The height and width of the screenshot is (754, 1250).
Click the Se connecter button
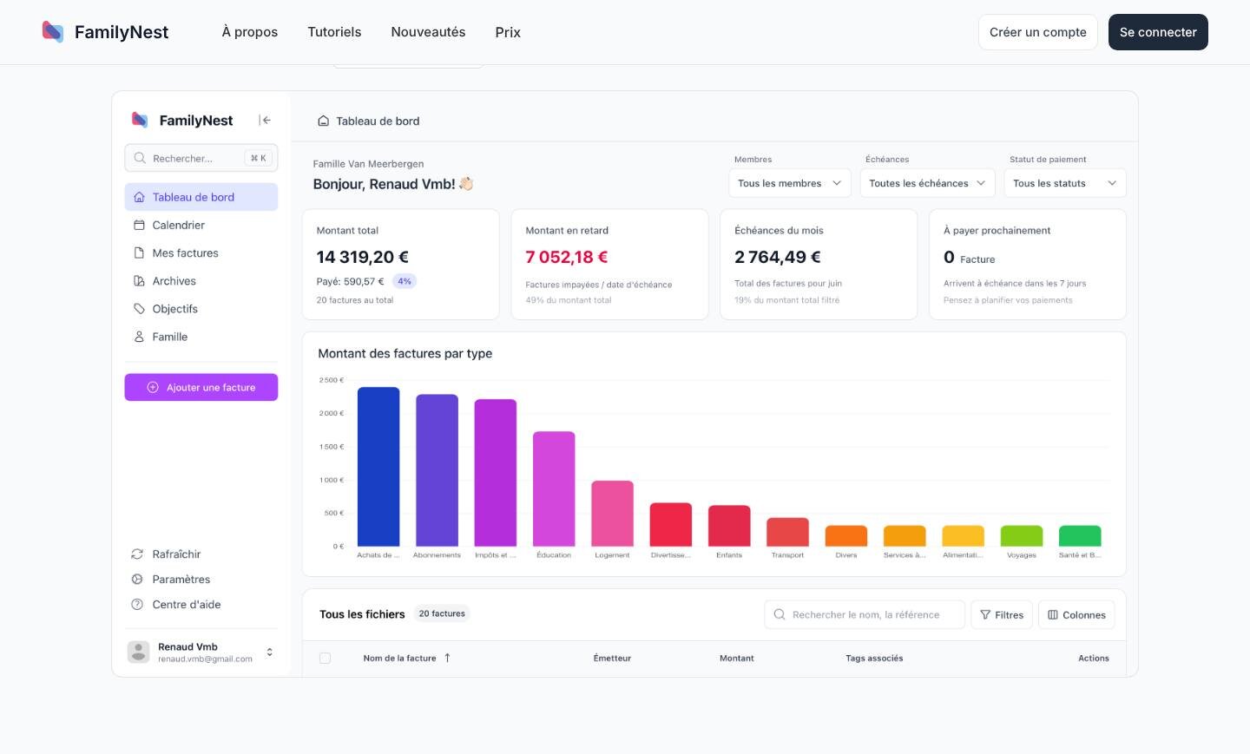(1158, 32)
